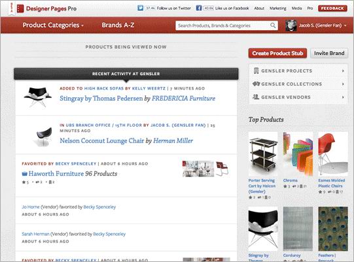
Task: Click the search magnifier icon
Action: coord(273,25)
